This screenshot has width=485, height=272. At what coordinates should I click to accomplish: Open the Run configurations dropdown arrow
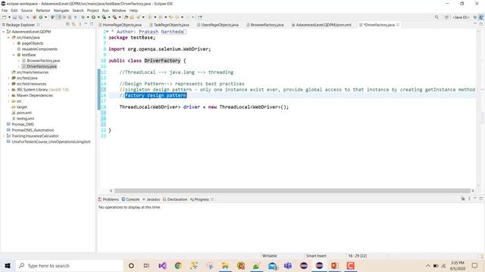click(x=99, y=17)
